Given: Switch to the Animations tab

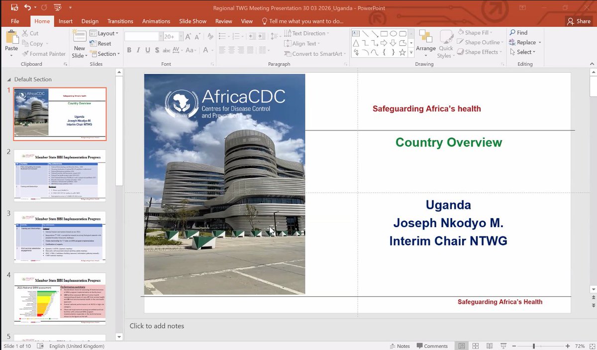Looking at the screenshot, I should [156, 21].
